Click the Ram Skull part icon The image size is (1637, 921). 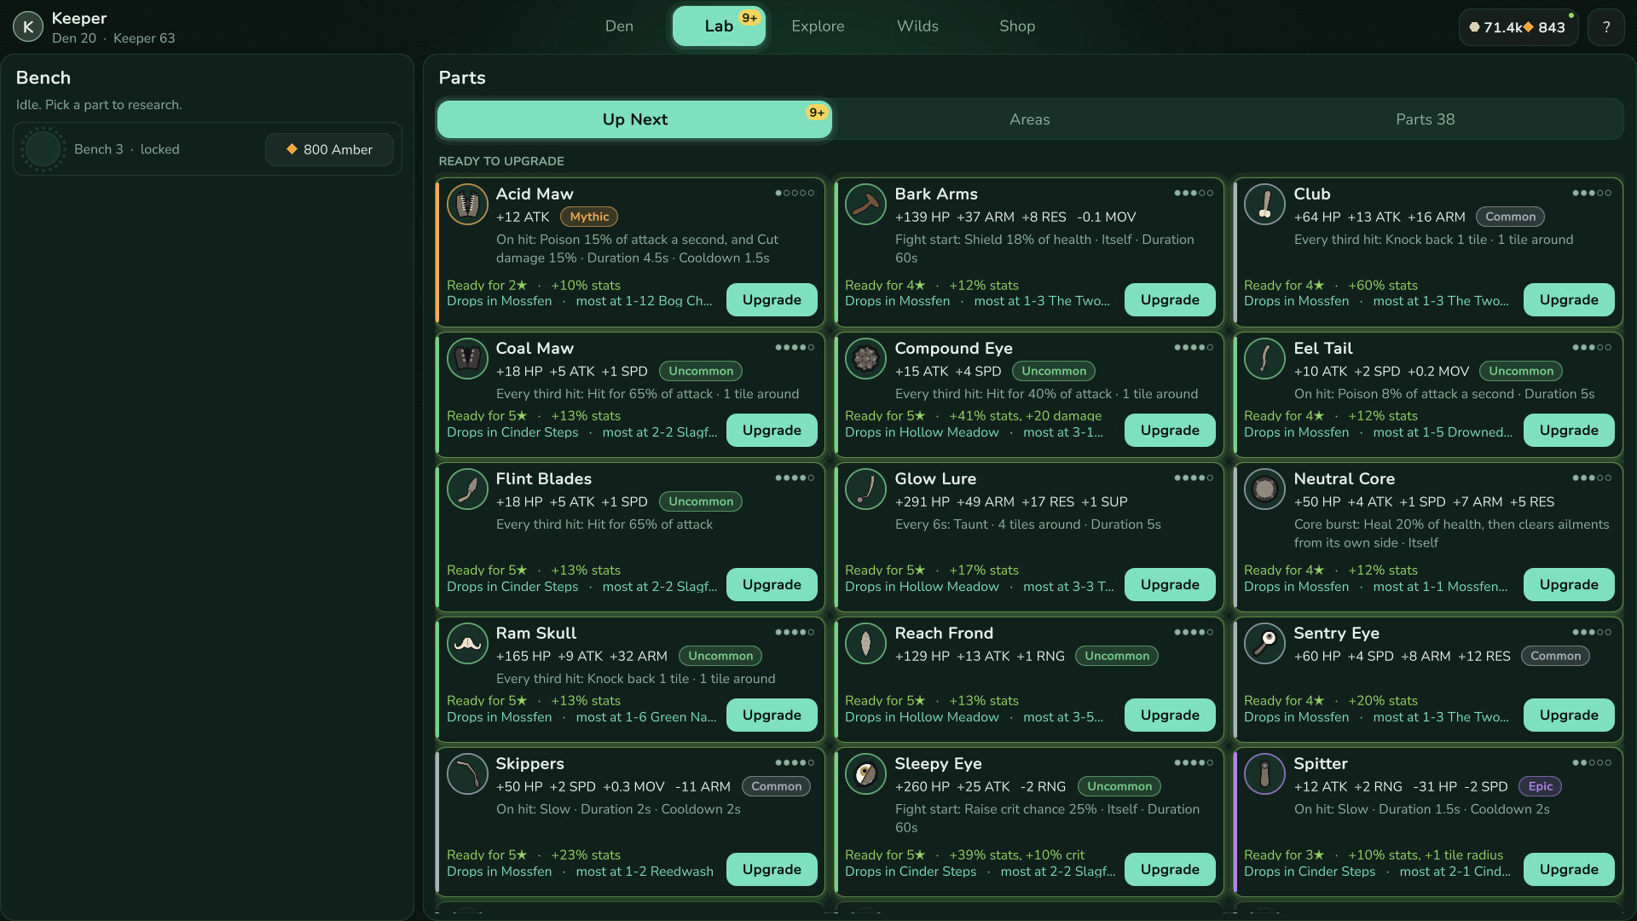467,644
